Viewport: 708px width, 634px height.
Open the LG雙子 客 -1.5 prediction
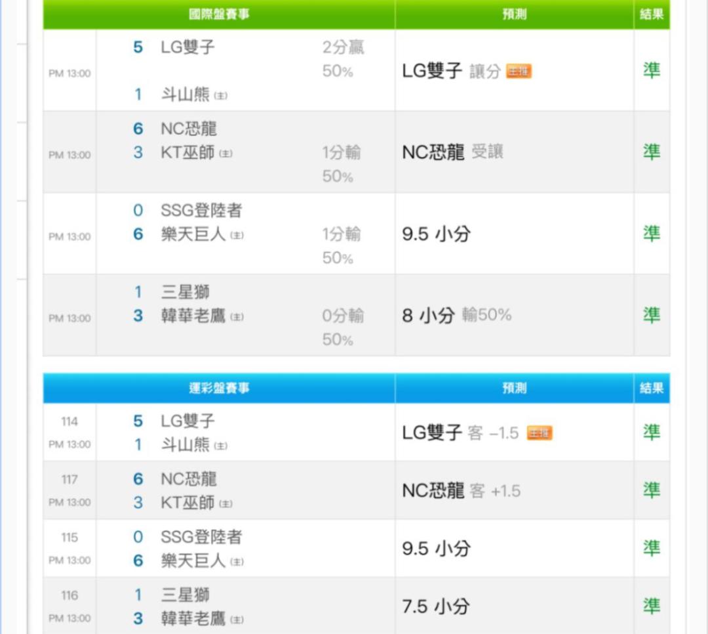pos(460,433)
